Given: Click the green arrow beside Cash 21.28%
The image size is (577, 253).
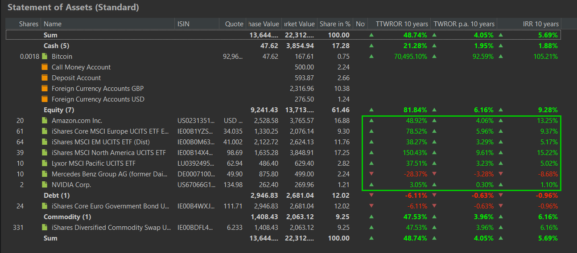Looking at the screenshot, I should pos(371,46).
